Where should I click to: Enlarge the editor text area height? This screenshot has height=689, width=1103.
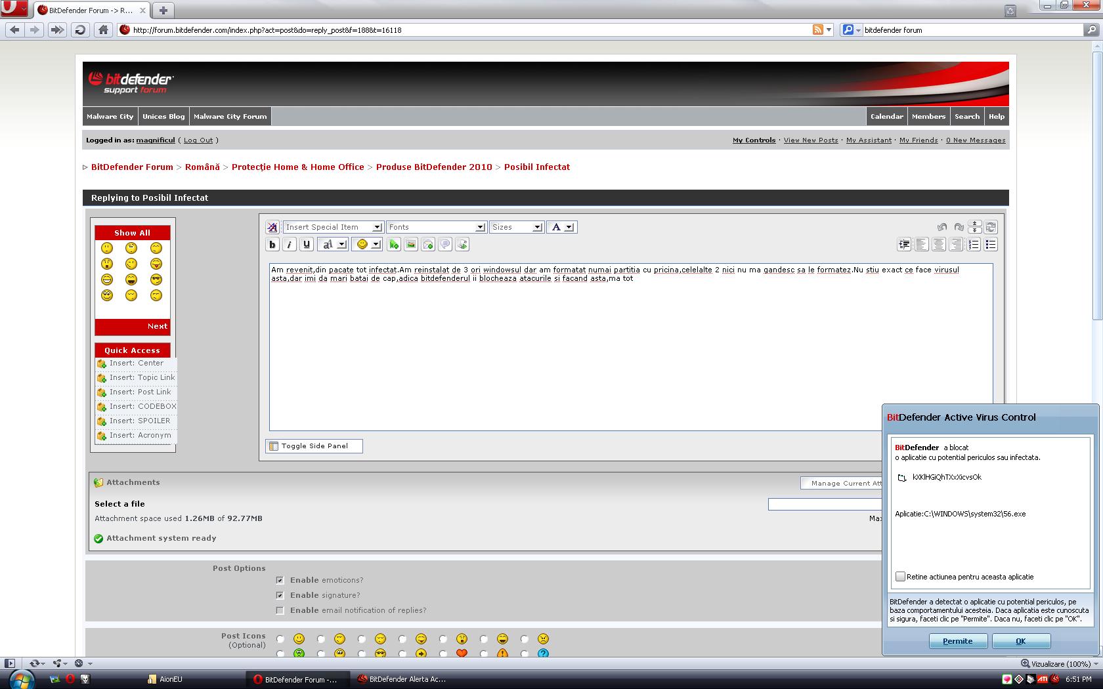(975, 230)
